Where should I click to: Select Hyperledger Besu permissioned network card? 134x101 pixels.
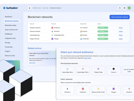click(68, 71)
